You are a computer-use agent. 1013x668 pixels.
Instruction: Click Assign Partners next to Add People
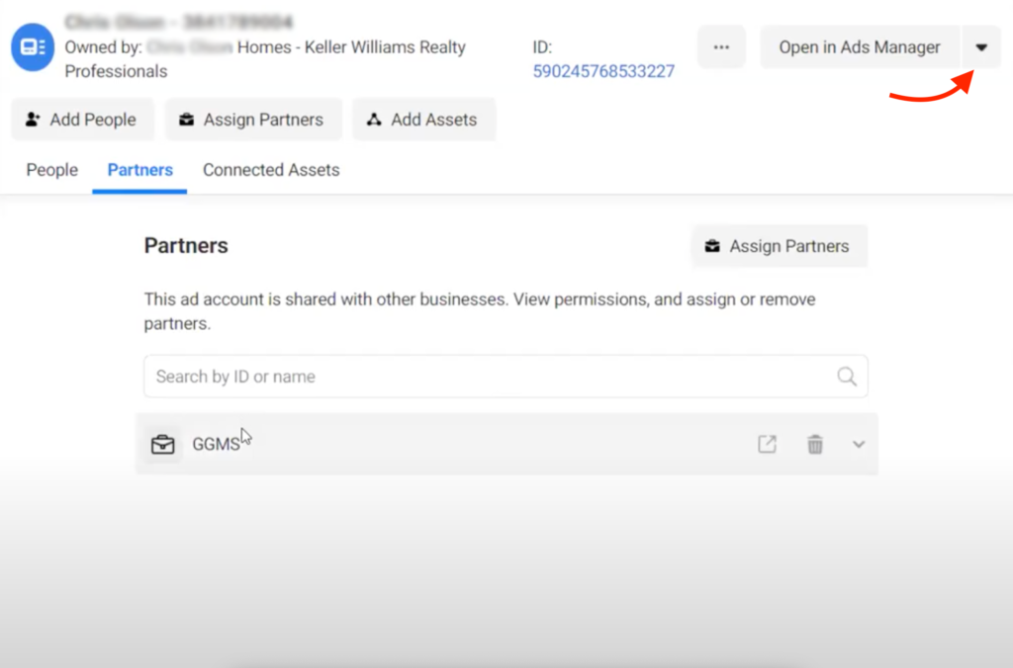click(252, 120)
